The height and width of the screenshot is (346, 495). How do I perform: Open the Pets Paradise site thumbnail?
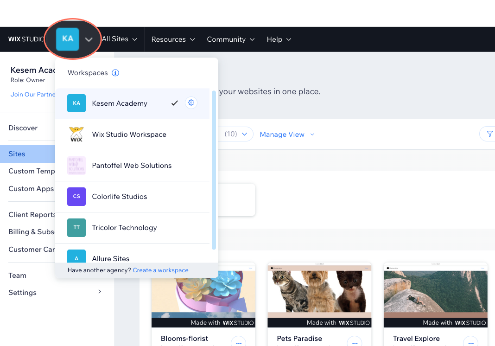[319, 295]
